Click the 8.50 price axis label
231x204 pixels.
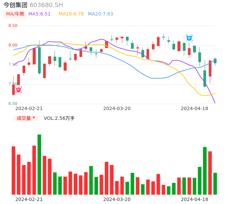coord(13,26)
